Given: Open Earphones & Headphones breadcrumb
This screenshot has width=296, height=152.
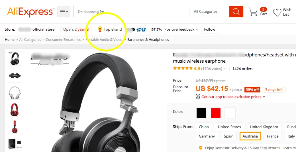Looking at the screenshot, I should click(148, 40).
